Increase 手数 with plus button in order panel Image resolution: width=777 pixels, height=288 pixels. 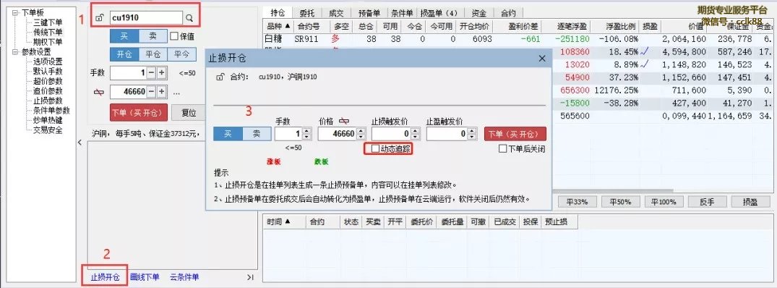(x=162, y=73)
